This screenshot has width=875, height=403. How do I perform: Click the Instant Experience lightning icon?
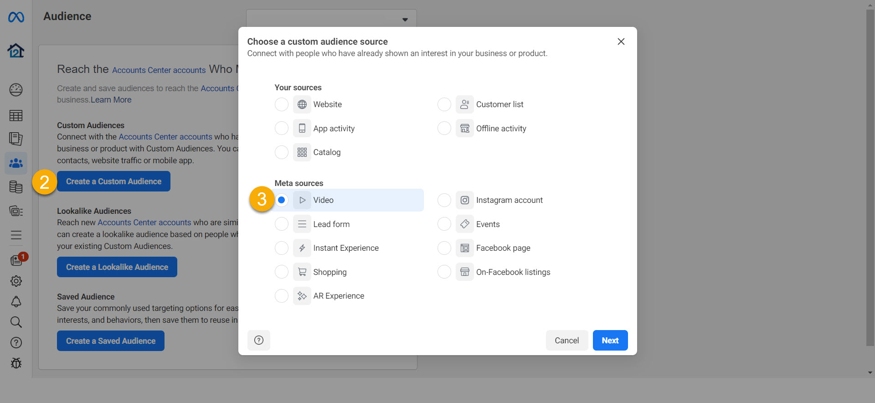coord(302,248)
